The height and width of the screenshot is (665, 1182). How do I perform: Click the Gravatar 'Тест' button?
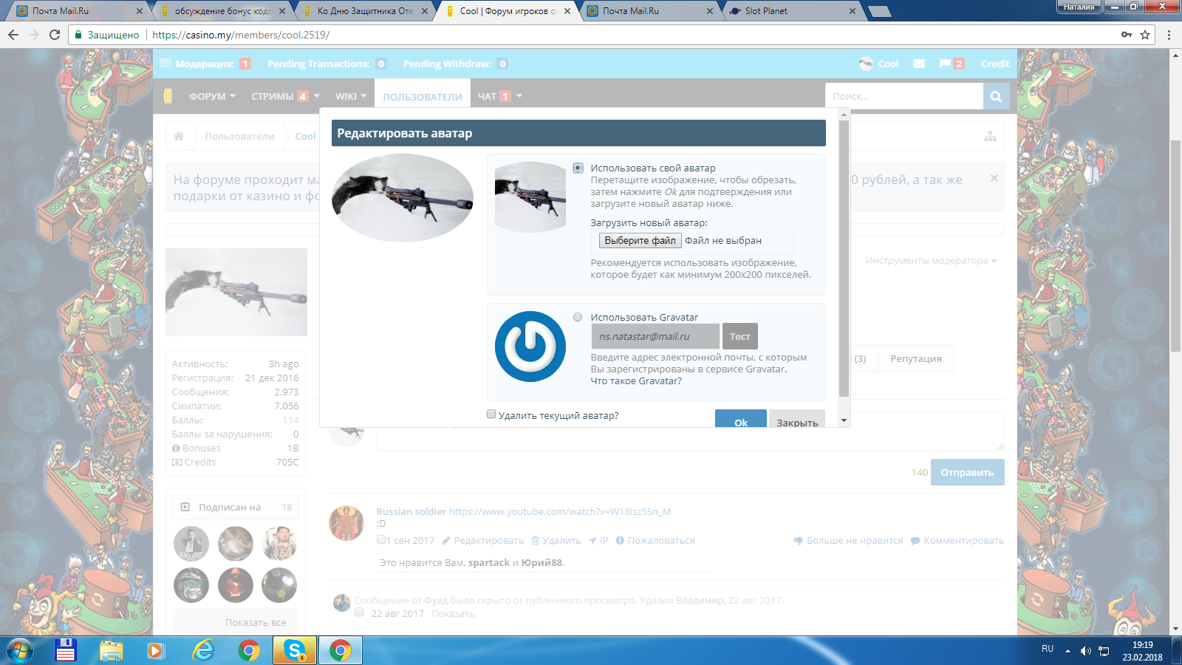click(739, 336)
